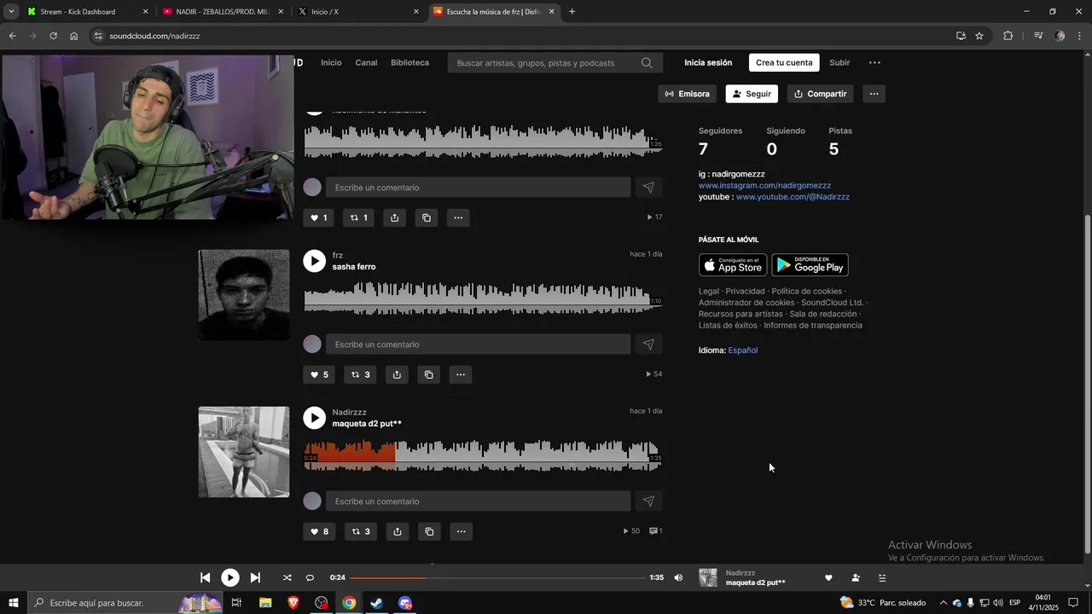The height and width of the screenshot is (614, 1092).
Task: Open the browser tab-search dropdown arrow
Action: pos(11,12)
